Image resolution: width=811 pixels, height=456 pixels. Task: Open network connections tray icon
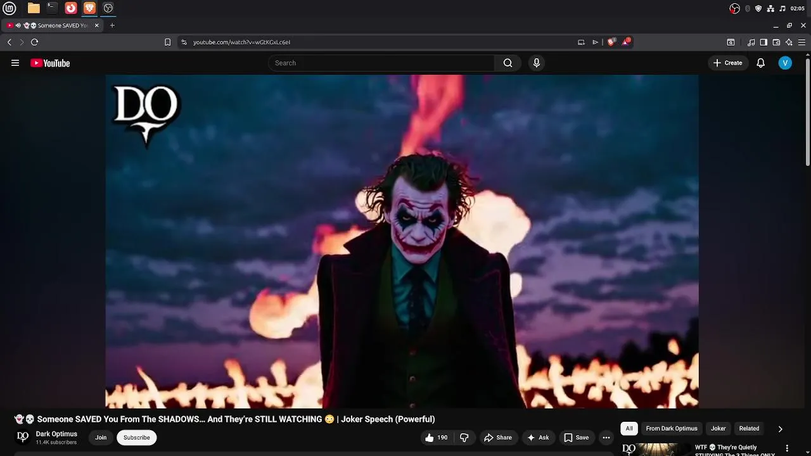tap(770, 8)
